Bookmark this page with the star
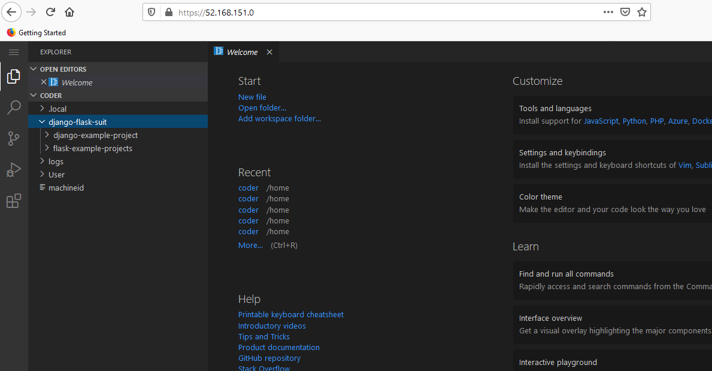Viewport: 712px width, 371px height. coord(641,12)
